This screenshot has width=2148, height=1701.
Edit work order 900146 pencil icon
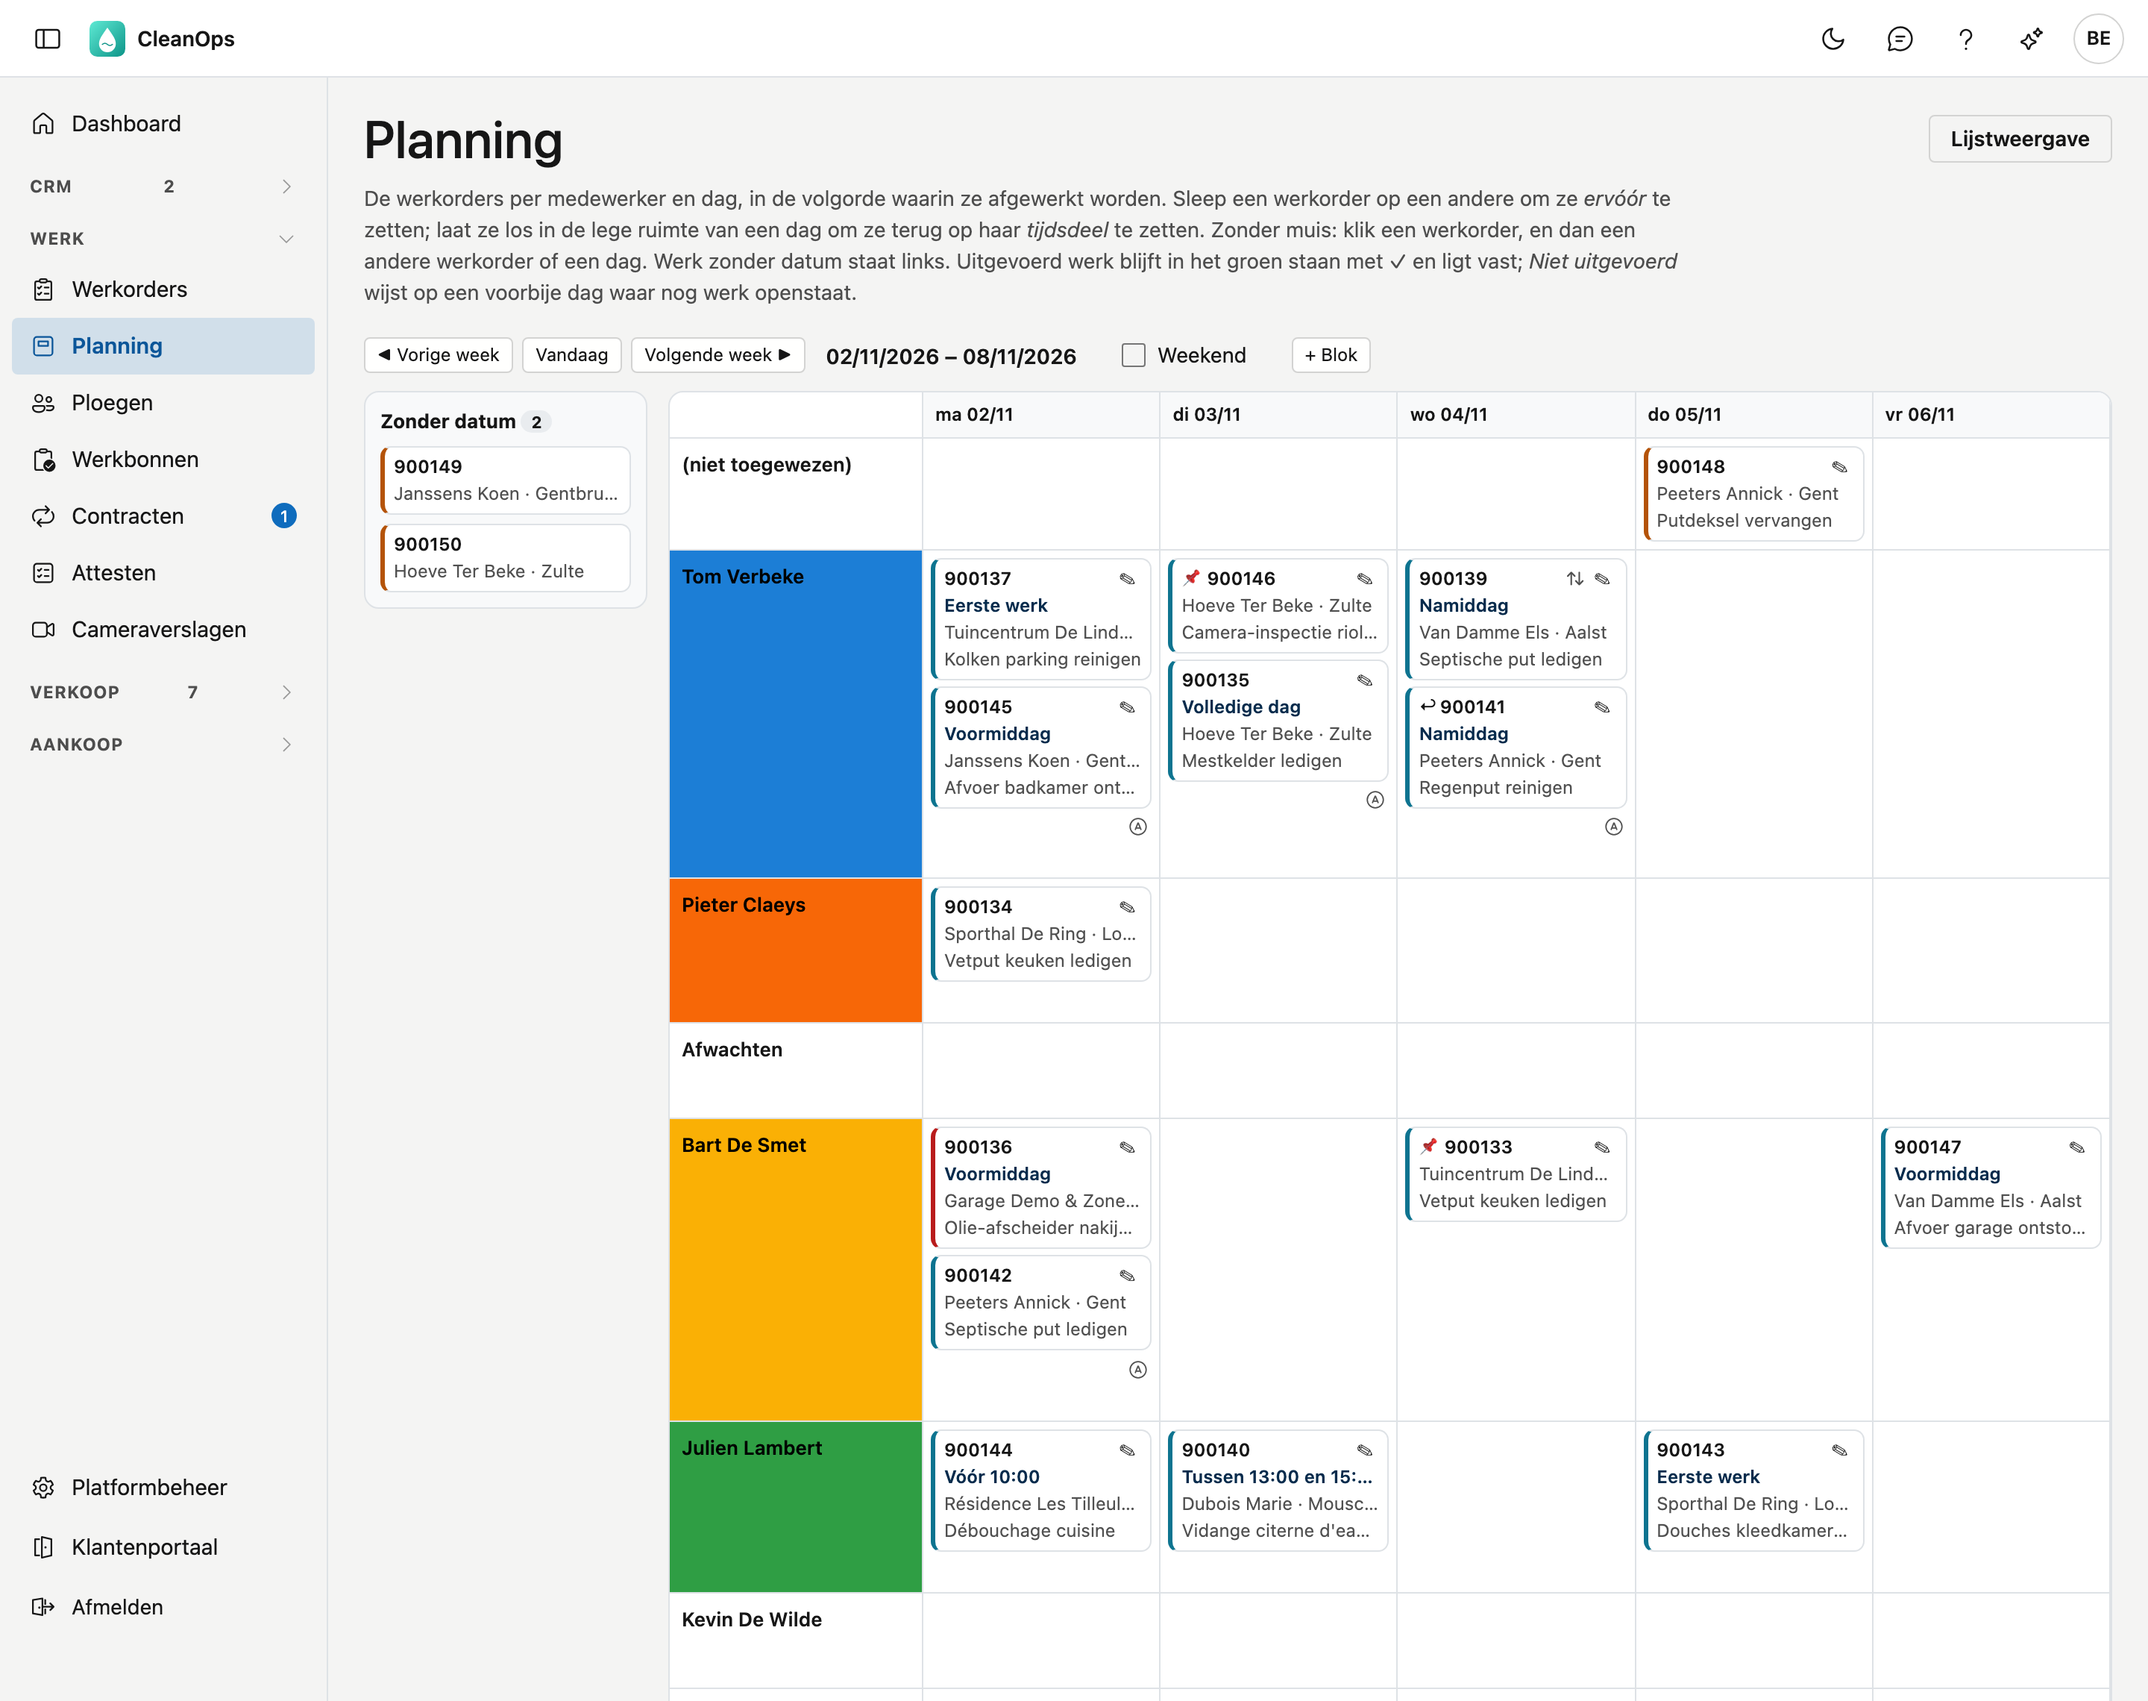[1365, 579]
